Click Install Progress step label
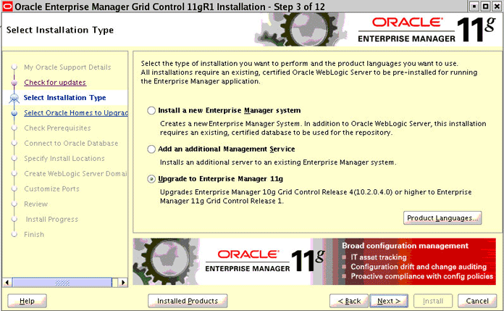 (51, 219)
